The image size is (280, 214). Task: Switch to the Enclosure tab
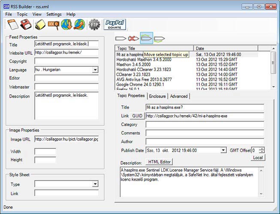click(x=157, y=96)
